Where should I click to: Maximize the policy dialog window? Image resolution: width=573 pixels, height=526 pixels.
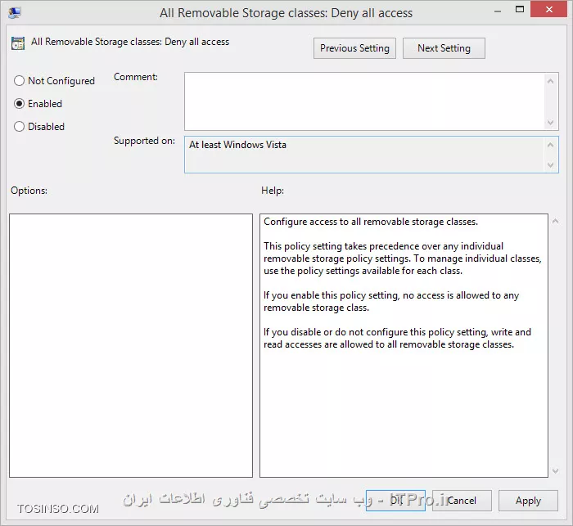pos(519,10)
